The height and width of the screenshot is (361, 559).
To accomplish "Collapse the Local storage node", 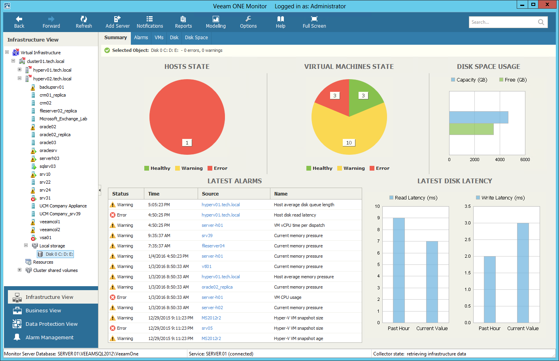I will (26, 245).
